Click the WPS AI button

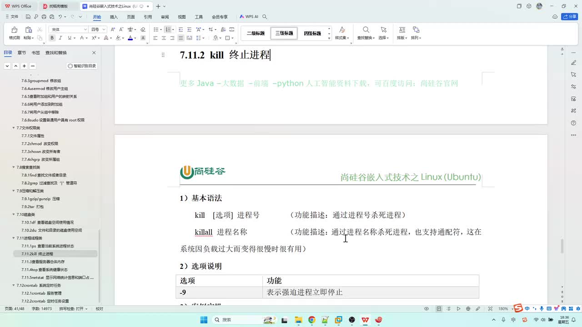(249, 17)
